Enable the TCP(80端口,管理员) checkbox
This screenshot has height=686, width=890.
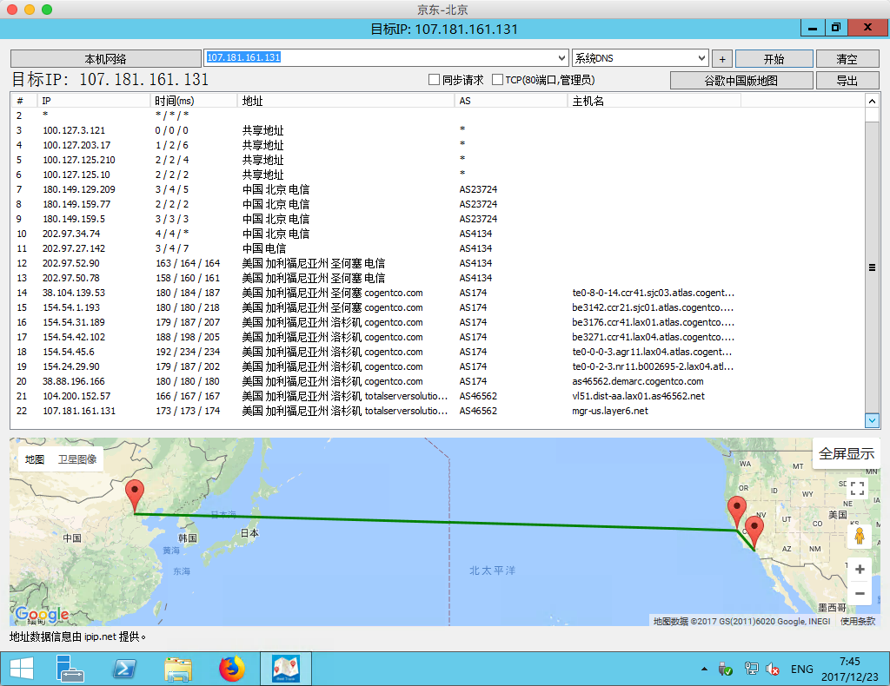pos(497,80)
